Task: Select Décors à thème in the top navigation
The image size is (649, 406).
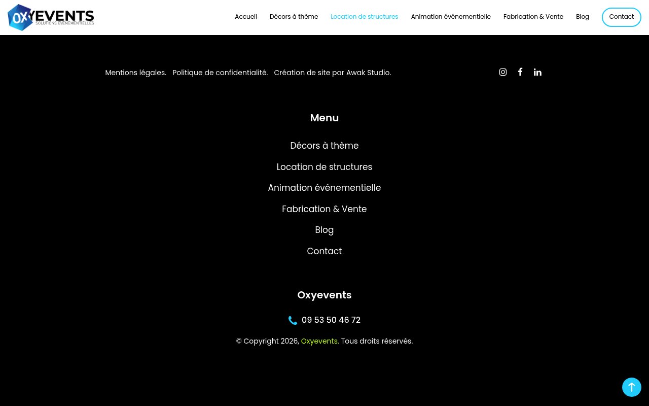Action: pos(294,17)
